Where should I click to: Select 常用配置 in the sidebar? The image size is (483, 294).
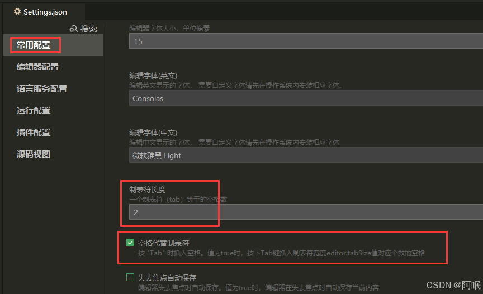34,45
